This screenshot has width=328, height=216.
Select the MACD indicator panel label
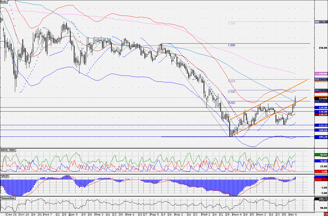[4, 175]
